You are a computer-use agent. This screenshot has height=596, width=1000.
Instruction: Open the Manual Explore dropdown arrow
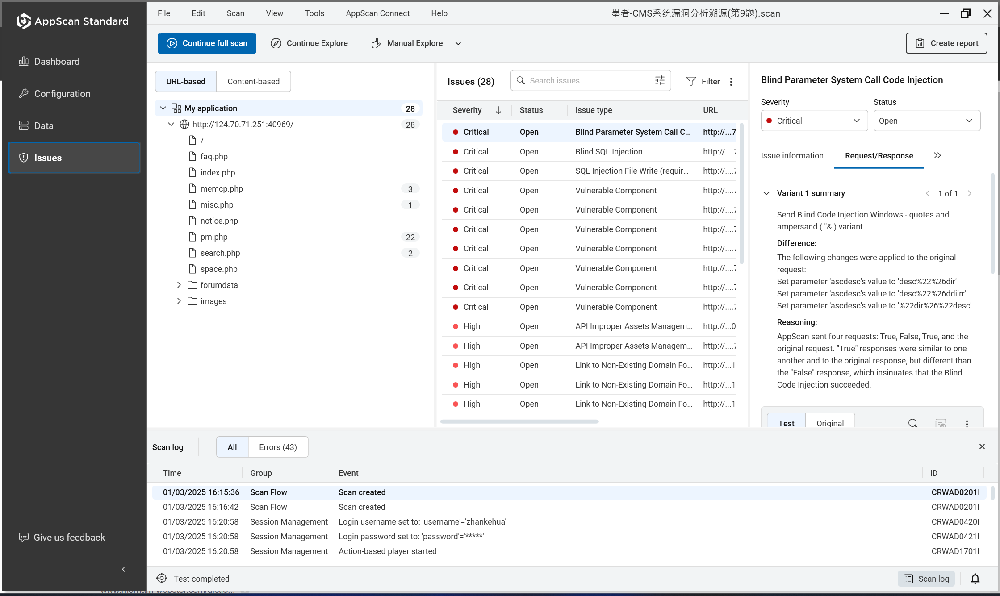click(x=458, y=43)
